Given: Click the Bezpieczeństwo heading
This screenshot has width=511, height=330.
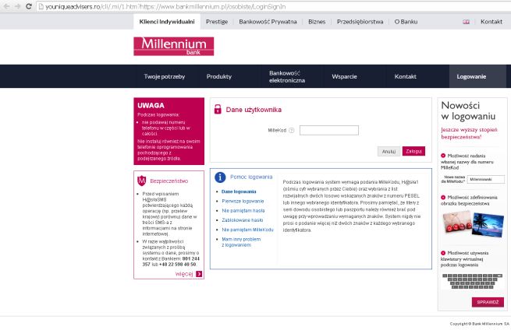Looking at the screenshot, I should coord(169,181).
